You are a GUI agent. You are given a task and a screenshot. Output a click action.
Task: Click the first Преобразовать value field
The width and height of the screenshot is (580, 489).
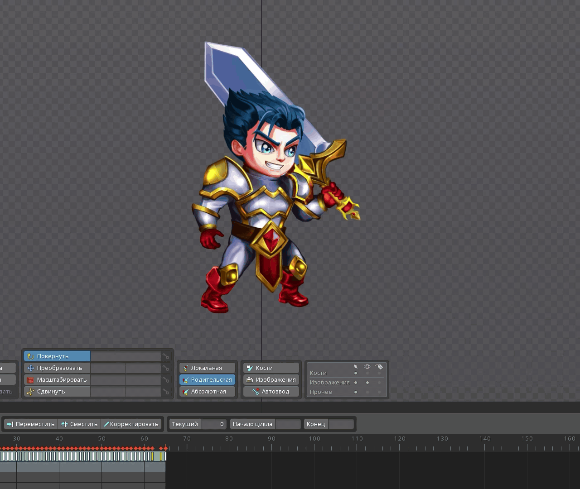tap(108, 368)
